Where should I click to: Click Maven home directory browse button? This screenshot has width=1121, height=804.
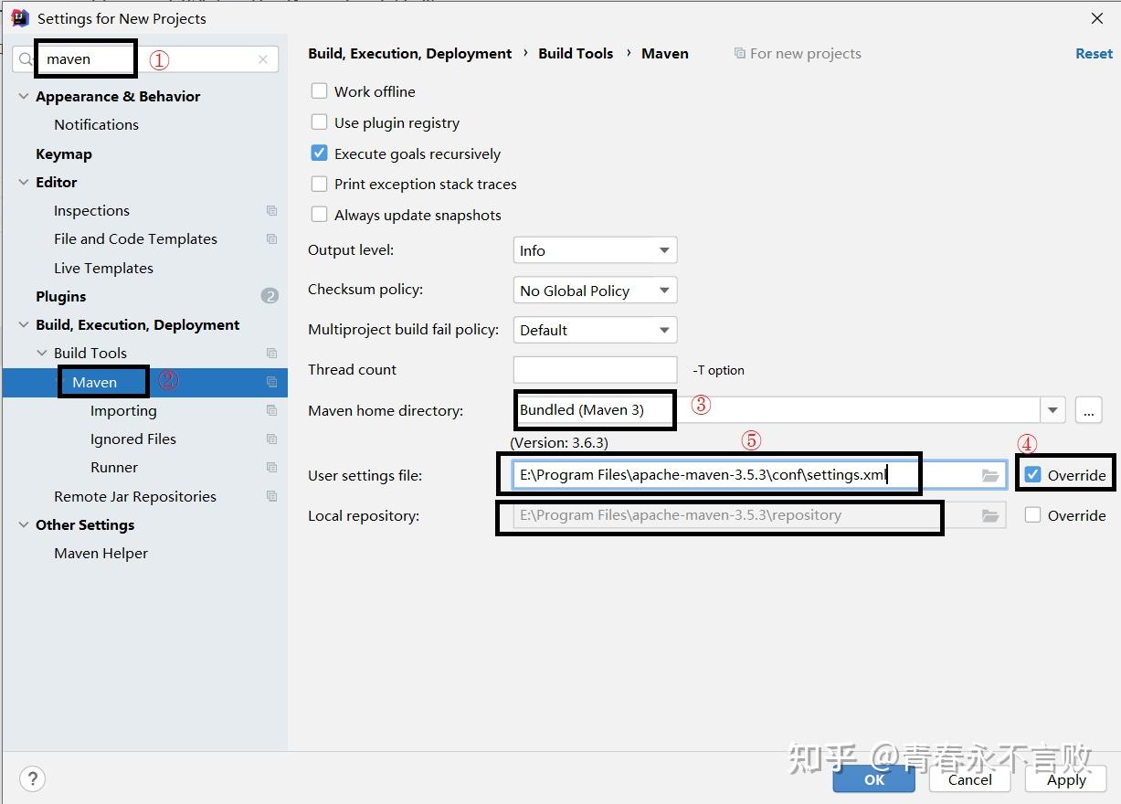point(1088,410)
